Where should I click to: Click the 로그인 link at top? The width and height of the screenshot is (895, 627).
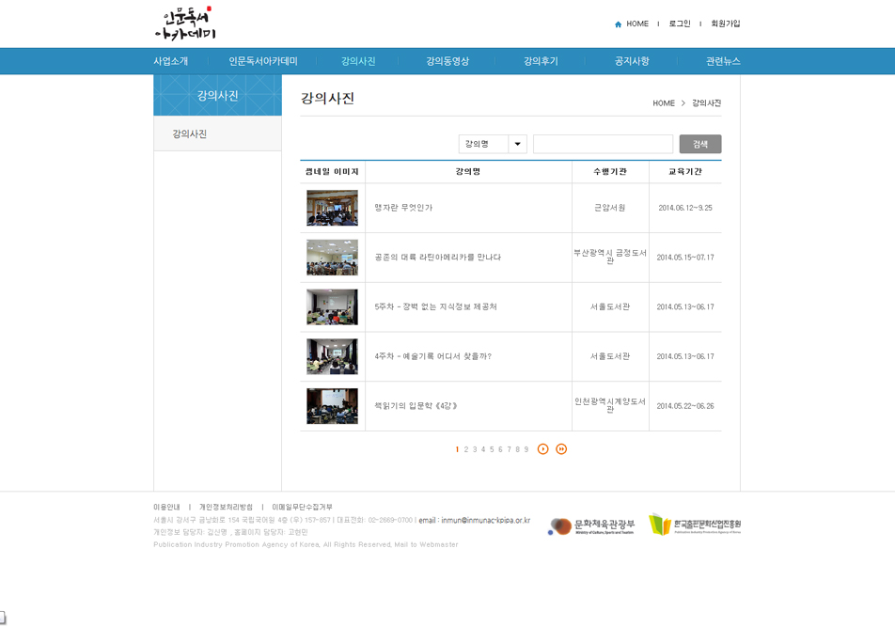pos(680,24)
